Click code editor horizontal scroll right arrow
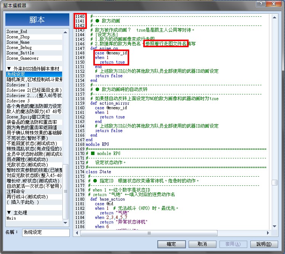Image resolution: width=285 pixels, height=254 pixels. pos(268,233)
